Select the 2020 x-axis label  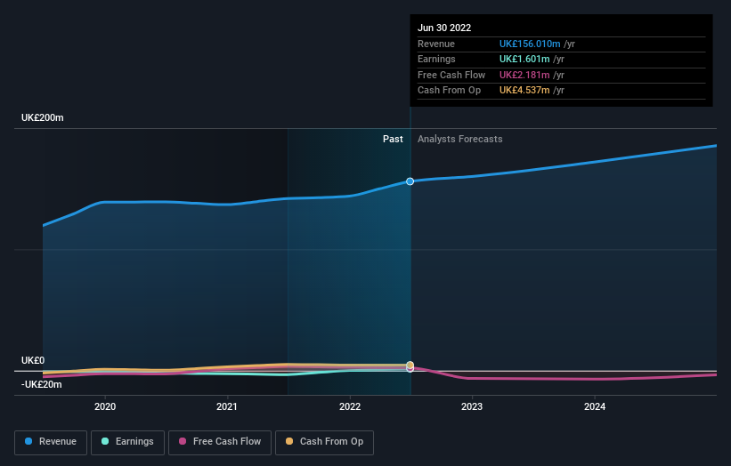coord(105,406)
